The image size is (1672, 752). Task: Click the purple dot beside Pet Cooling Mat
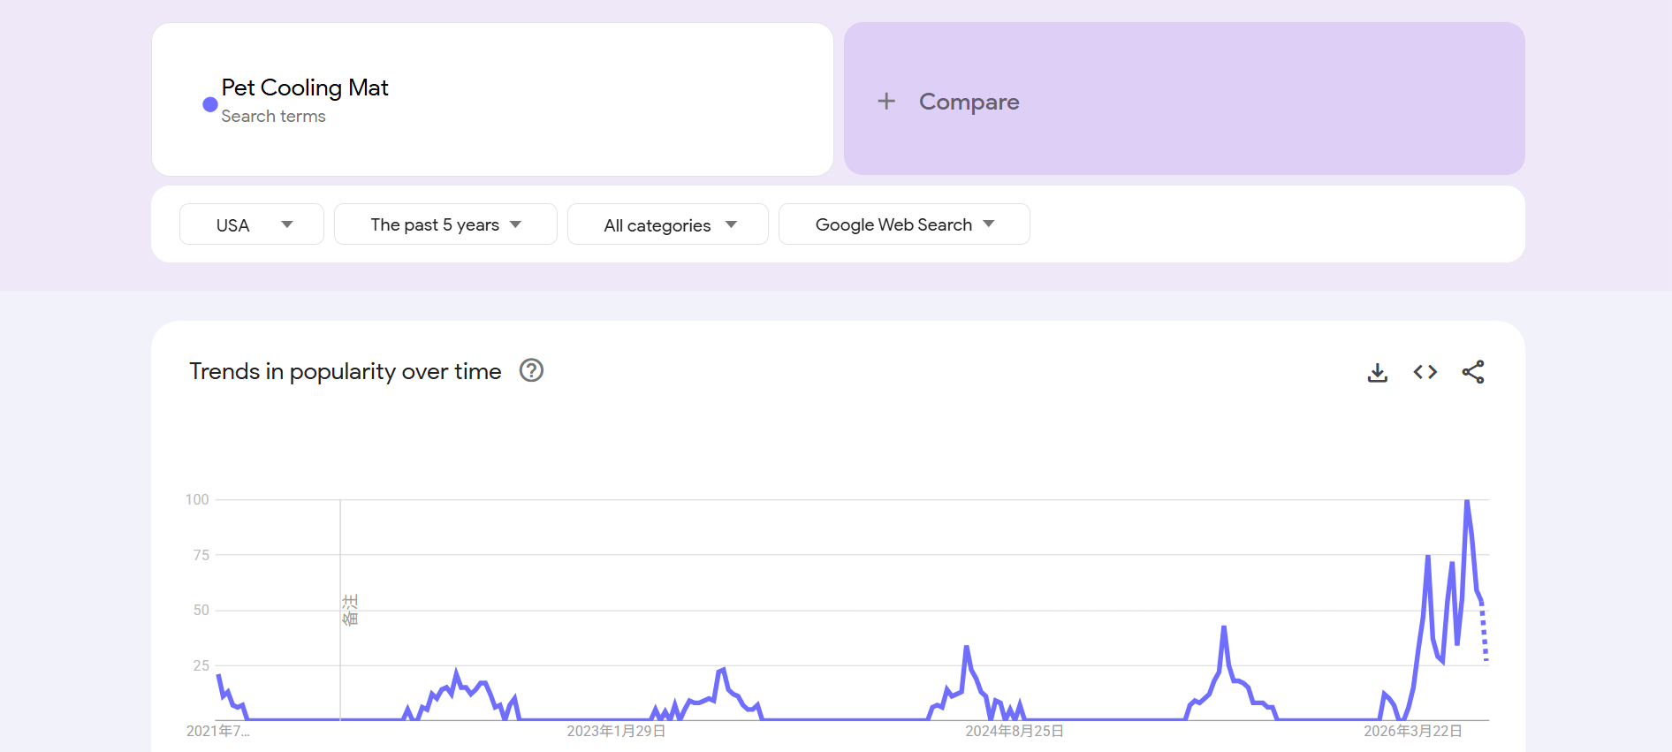coord(210,104)
